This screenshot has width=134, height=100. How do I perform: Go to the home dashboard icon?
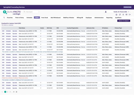coord(116,15)
